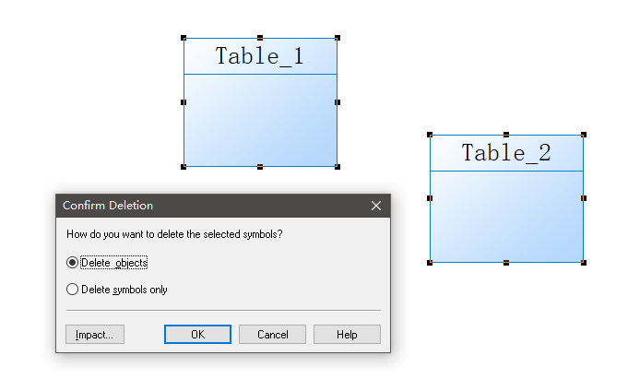Viewport: 628px width, 391px height.
Task: Click the Table_1 header name
Action: click(x=260, y=56)
